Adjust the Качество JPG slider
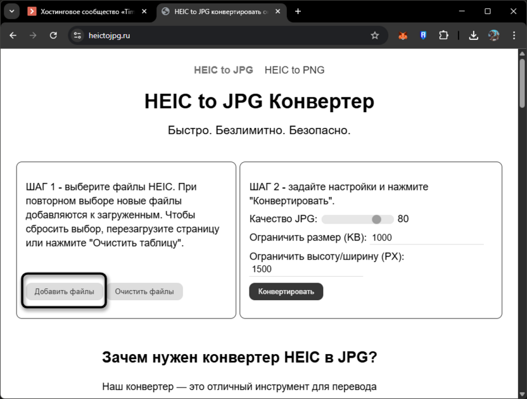 pyautogui.click(x=358, y=219)
